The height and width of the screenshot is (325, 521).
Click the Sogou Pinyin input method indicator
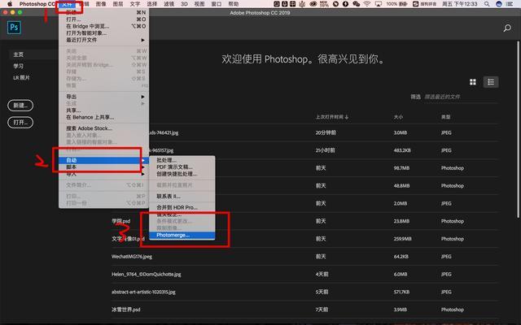(x=425, y=4)
